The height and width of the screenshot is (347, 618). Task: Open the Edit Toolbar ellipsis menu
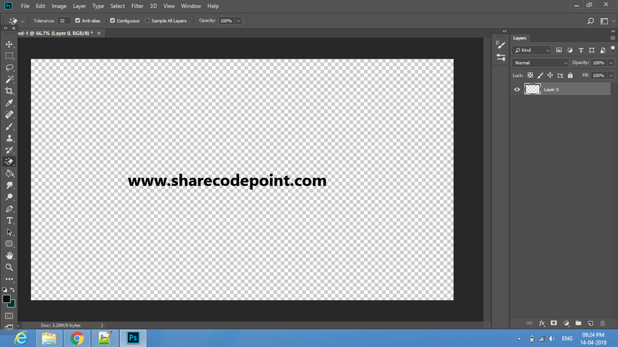[9, 279]
